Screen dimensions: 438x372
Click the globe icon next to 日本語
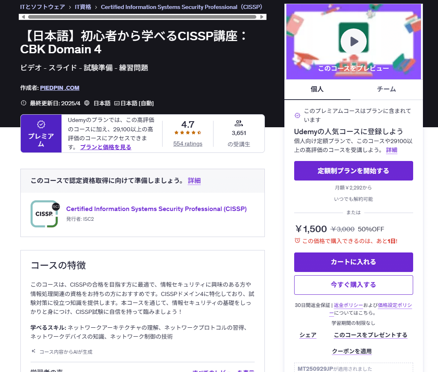point(86,103)
